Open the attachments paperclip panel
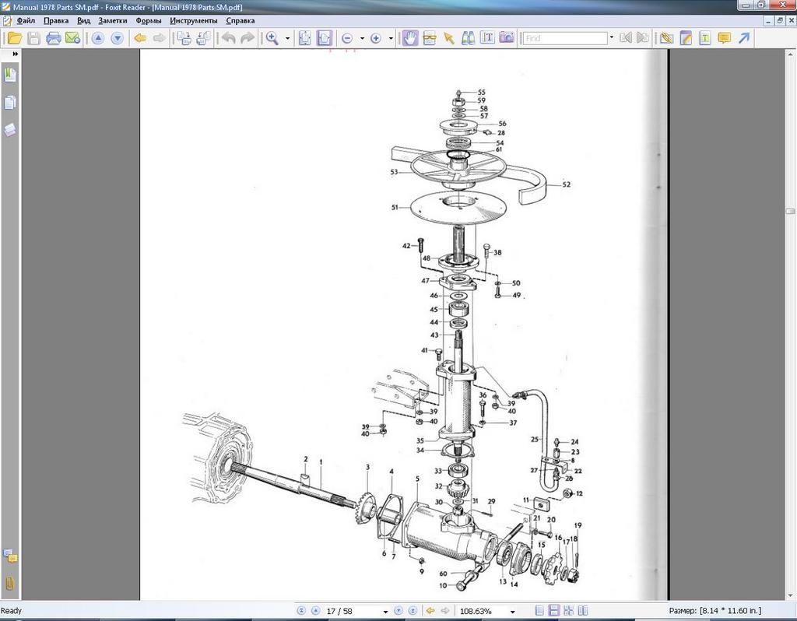Image resolution: width=797 pixels, height=621 pixels. click(x=11, y=582)
